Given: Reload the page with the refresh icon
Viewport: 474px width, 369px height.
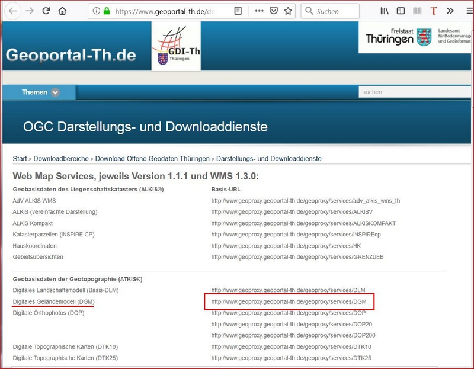Looking at the screenshot, I should pos(46,11).
